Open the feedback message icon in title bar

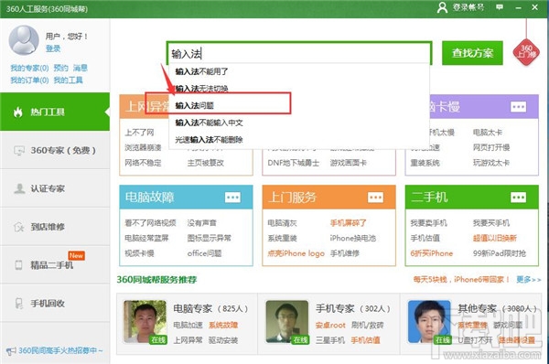[x=500, y=7]
